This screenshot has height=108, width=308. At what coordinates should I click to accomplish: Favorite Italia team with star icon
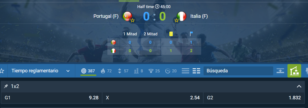(x=176, y=20)
